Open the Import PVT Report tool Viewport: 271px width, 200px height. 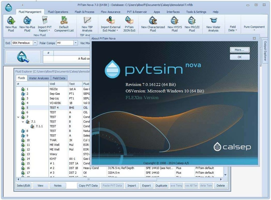[44, 24]
